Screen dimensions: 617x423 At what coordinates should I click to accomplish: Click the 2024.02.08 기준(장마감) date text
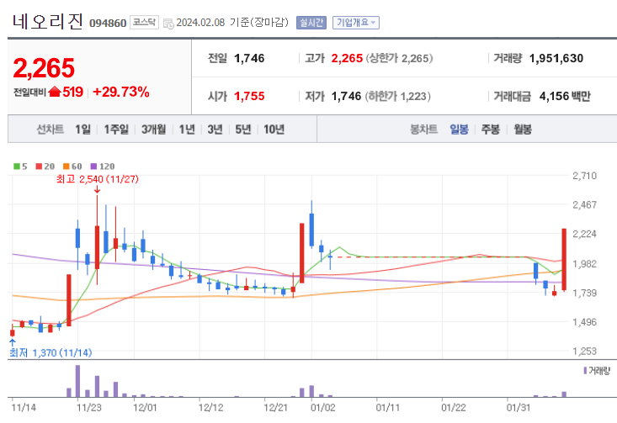click(232, 23)
